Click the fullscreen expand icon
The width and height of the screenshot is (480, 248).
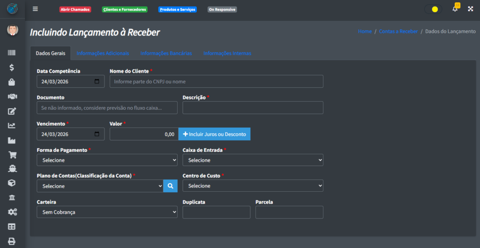pyautogui.click(x=470, y=9)
